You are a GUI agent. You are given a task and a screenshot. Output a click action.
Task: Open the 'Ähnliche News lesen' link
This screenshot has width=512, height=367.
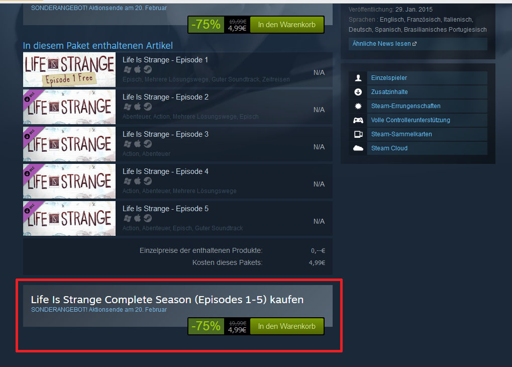[384, 43]
